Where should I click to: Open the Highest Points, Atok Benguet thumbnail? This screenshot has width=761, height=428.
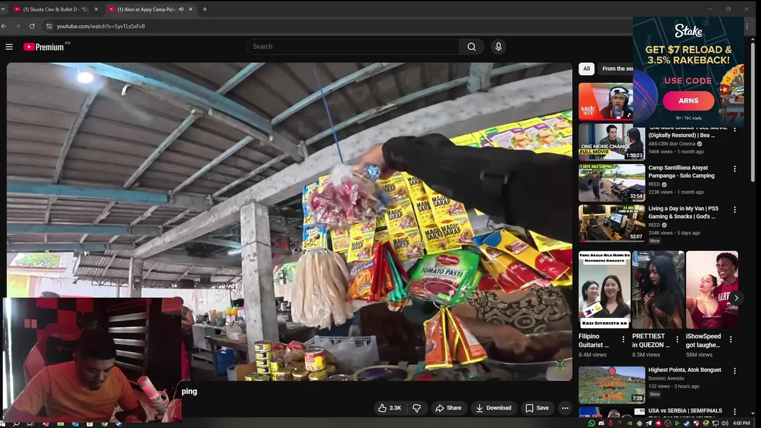click(612, 385)
